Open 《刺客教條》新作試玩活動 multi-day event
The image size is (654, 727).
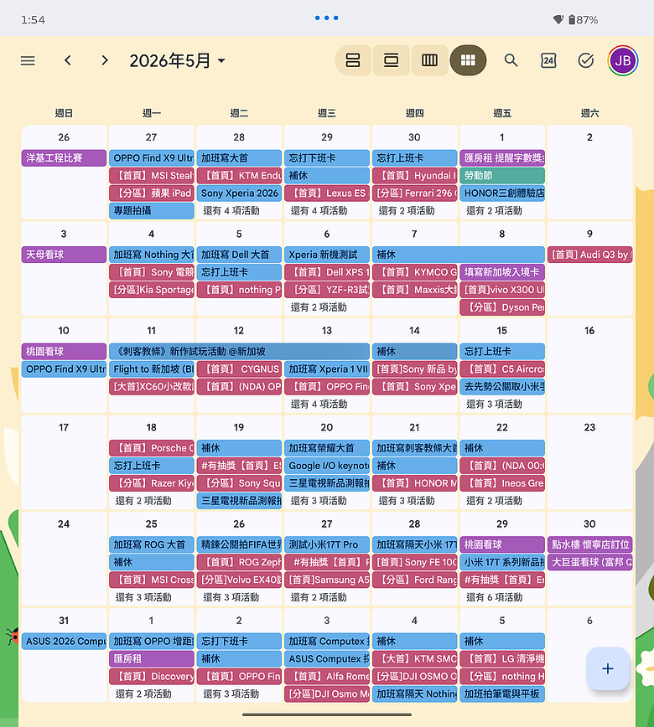pyautogui.click(x=239, y=352)
